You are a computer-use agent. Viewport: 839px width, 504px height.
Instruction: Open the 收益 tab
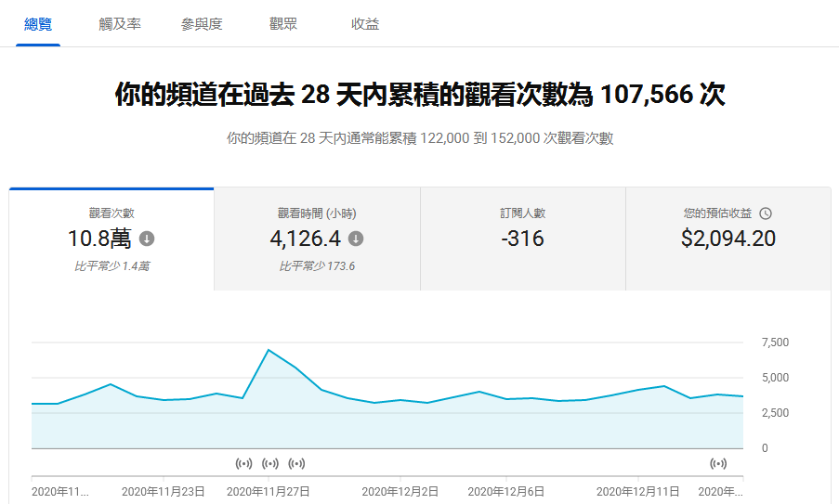coord(365,24)
